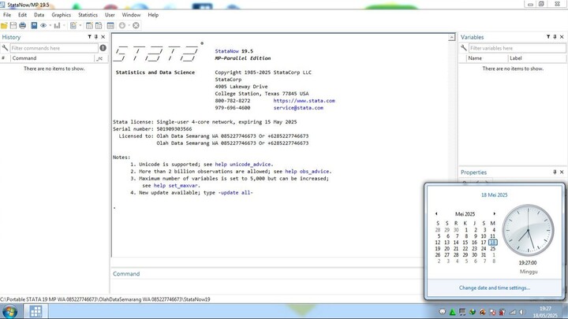Open the Statistics menu
The width and height of the screenshot is (568, 319).
pos(88,15)
